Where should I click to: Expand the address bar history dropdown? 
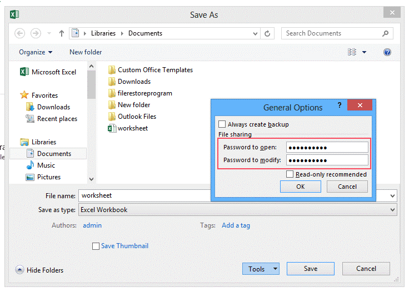click(x=255, y=34)
